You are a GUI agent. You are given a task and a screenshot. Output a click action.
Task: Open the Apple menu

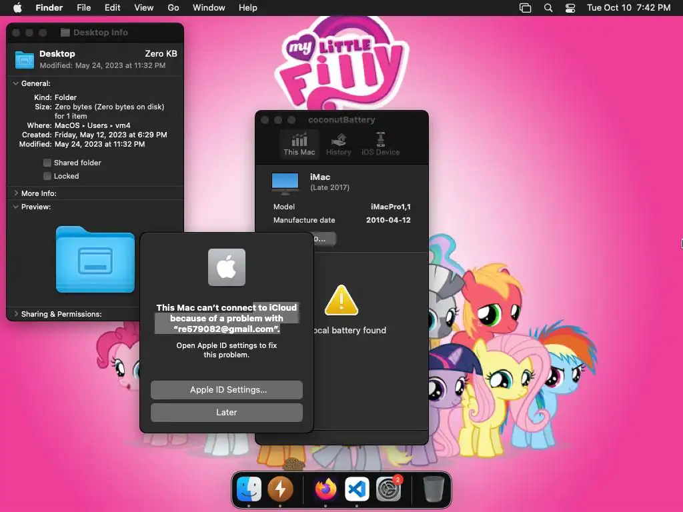pos(17,7)
